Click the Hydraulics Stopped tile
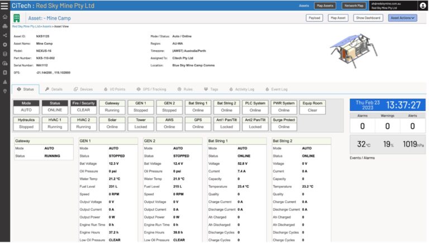 [x=26, y=123]
